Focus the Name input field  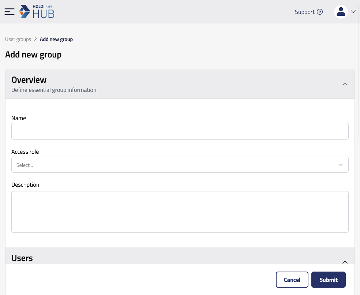[180, 131]
